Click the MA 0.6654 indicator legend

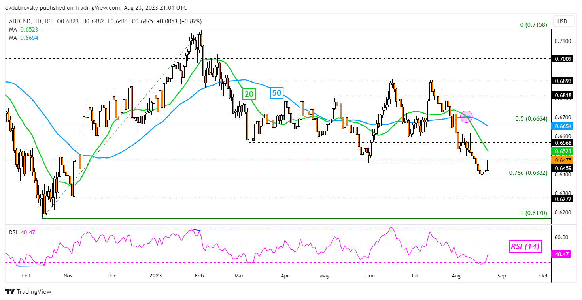click(x=23, y=38)
